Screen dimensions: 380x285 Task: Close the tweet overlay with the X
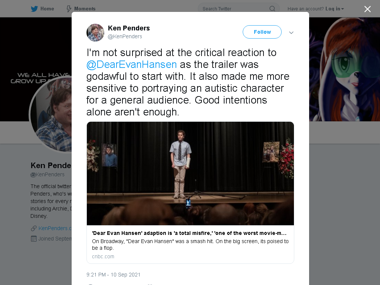tap(367, 9)
